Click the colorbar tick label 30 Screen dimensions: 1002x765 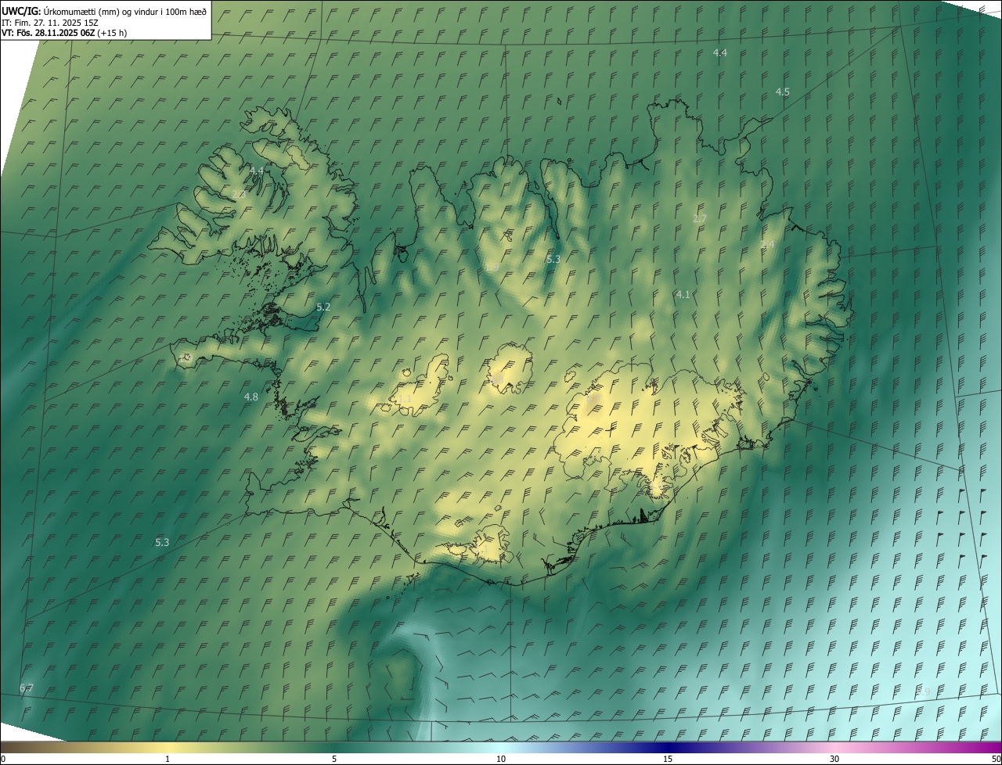pyautogui.click(x=834, y=759)
